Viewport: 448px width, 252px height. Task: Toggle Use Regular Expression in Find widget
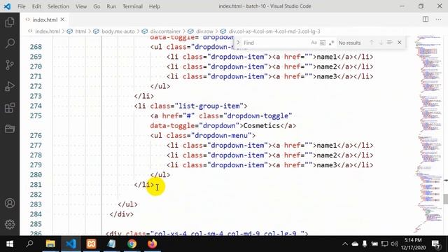pos(331,43)
